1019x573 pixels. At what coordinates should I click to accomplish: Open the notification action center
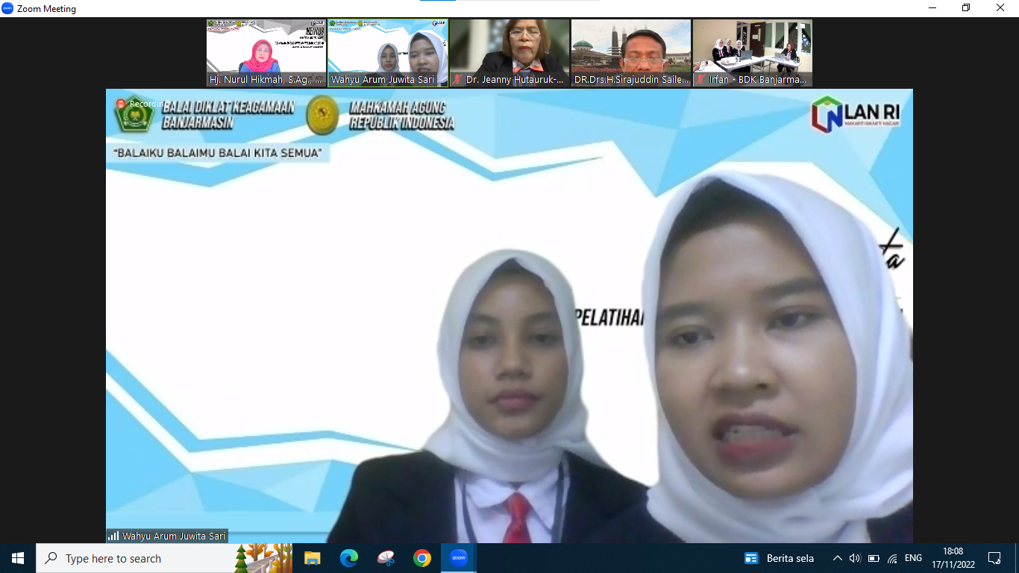[994, 558]
